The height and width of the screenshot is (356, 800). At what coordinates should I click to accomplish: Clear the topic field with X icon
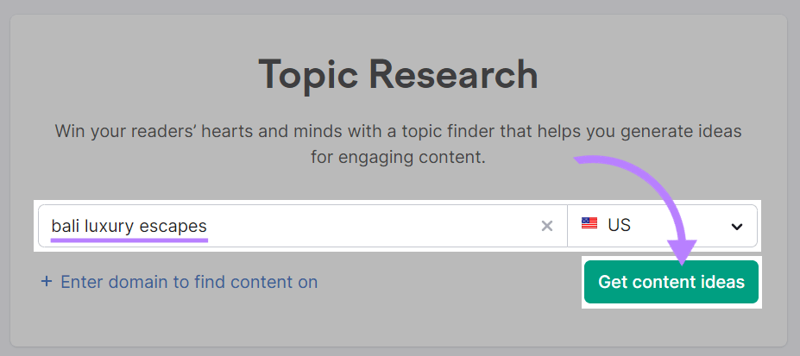click(x=546, y=226)
